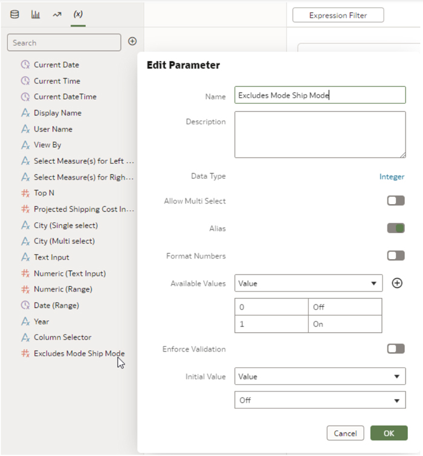Click into the Description text area
The width and height of the screenshot is (423, 456).
click(x=320, y=134)
